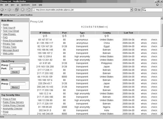The image size is (163, 119).
Task: Click the Proxy field in Whois panel
Action: 18,84
